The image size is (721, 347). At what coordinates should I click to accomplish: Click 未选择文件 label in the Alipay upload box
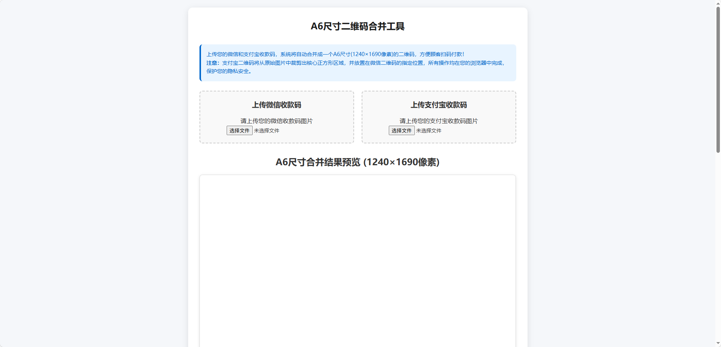click(429, 131)
